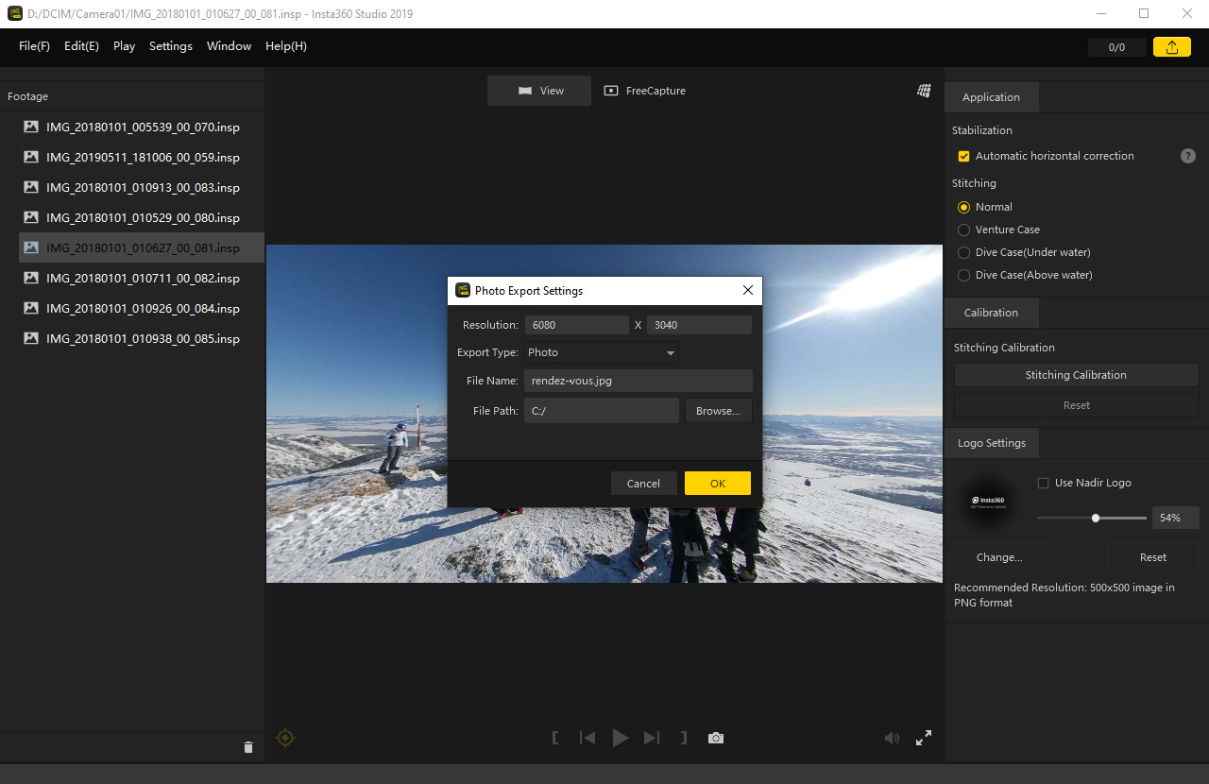This screenshot has width=1209, height=784.
Task: Click the File Name field rendez-vous.jpg
Action: (639, 381)
